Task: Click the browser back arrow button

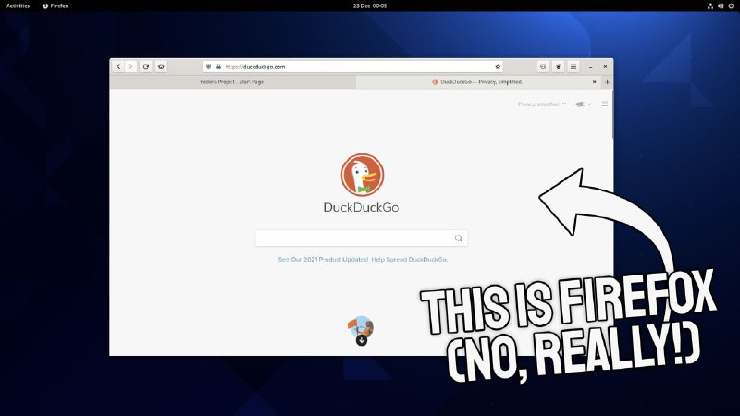Action: (118, 67)
